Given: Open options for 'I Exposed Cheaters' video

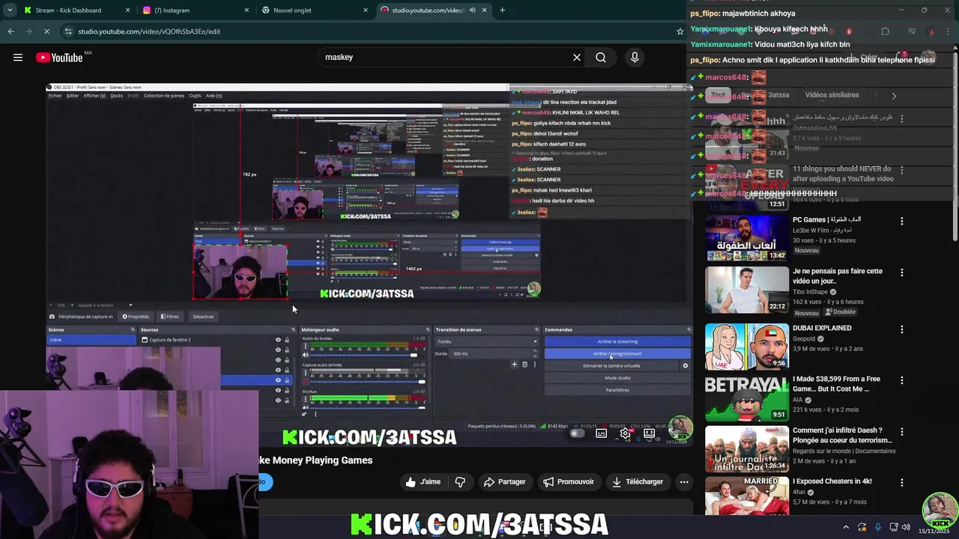Looking at the screenshot, I should point(902,483).
